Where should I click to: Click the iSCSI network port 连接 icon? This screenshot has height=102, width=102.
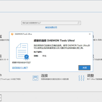[35, 78]
